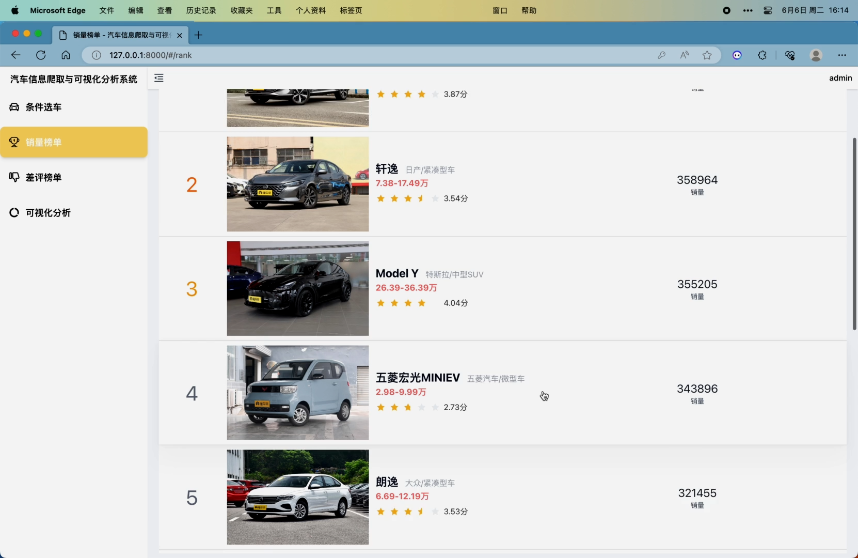
Task: Click the 朗逸 car photo
Action: tap(298, 497)
